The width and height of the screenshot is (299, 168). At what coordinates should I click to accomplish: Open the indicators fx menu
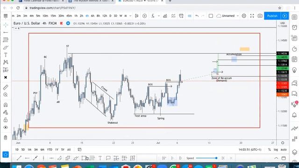(x=153, y=16)
